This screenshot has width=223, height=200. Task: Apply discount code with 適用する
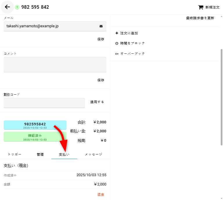(97, 102)
